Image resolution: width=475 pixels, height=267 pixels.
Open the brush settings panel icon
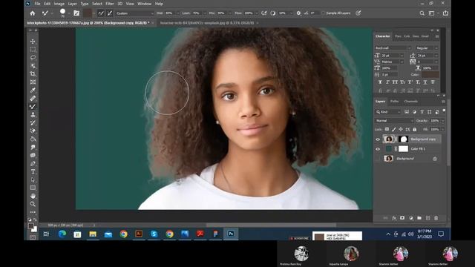tap(76, 13)
